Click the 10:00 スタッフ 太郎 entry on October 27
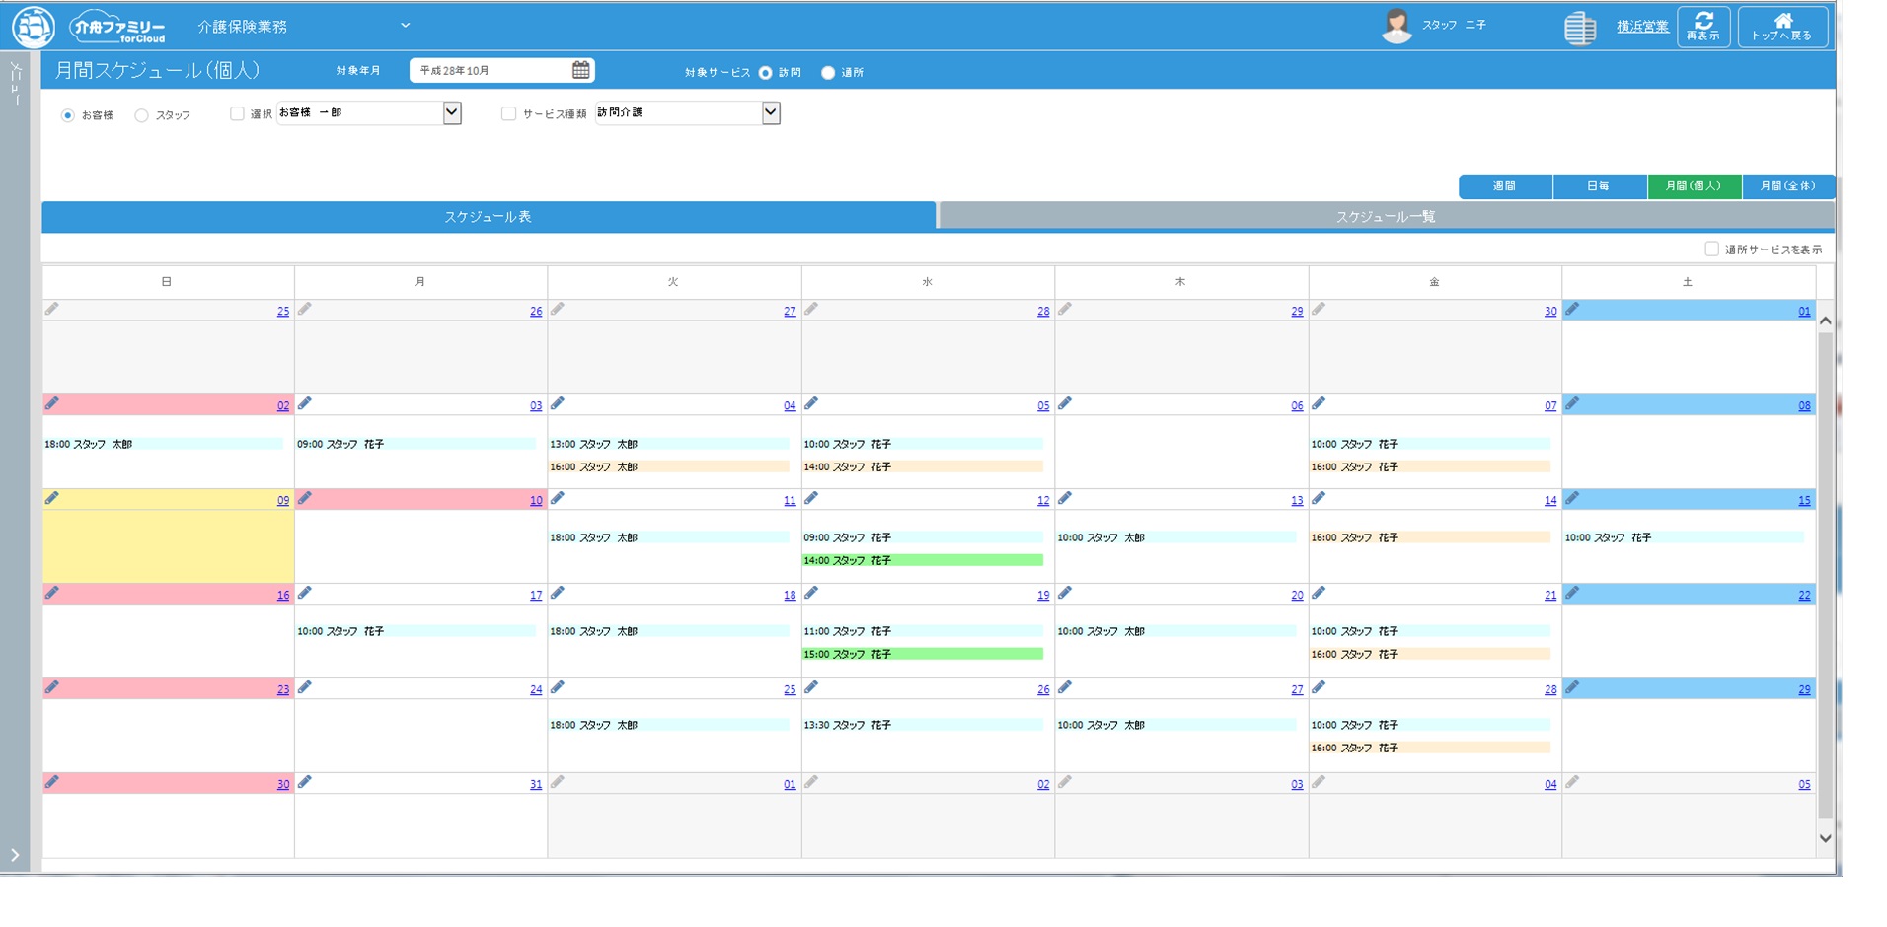 coord(1176,725)
